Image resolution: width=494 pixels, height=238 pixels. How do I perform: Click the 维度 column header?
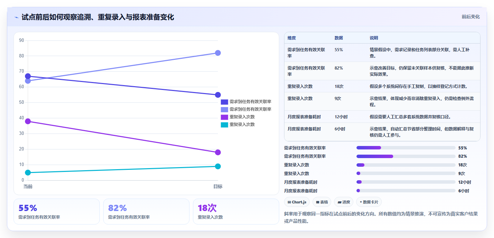click(x=292, y=38)
